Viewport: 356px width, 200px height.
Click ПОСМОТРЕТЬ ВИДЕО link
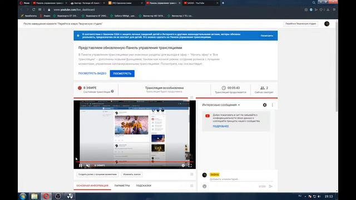92,73
